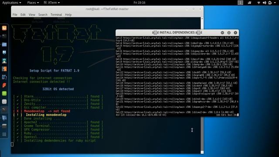
Task: Click '32Bit OS detected' text
Action: [x=58, y=89]
